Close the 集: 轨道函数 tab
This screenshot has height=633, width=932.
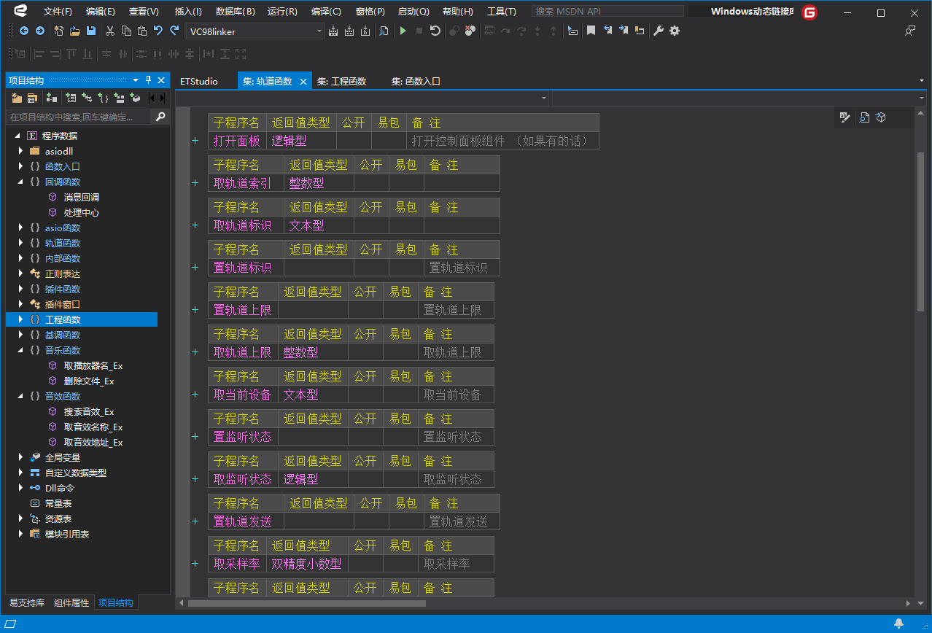(303, 82)
